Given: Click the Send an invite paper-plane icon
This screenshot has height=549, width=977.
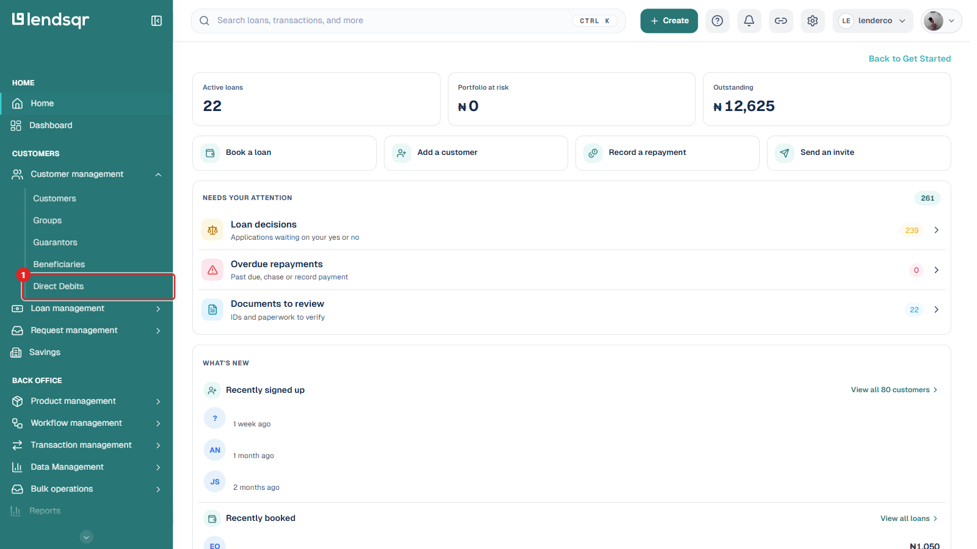Looking at the screenshot, I should pyautogui.click(x=785, y=153).
